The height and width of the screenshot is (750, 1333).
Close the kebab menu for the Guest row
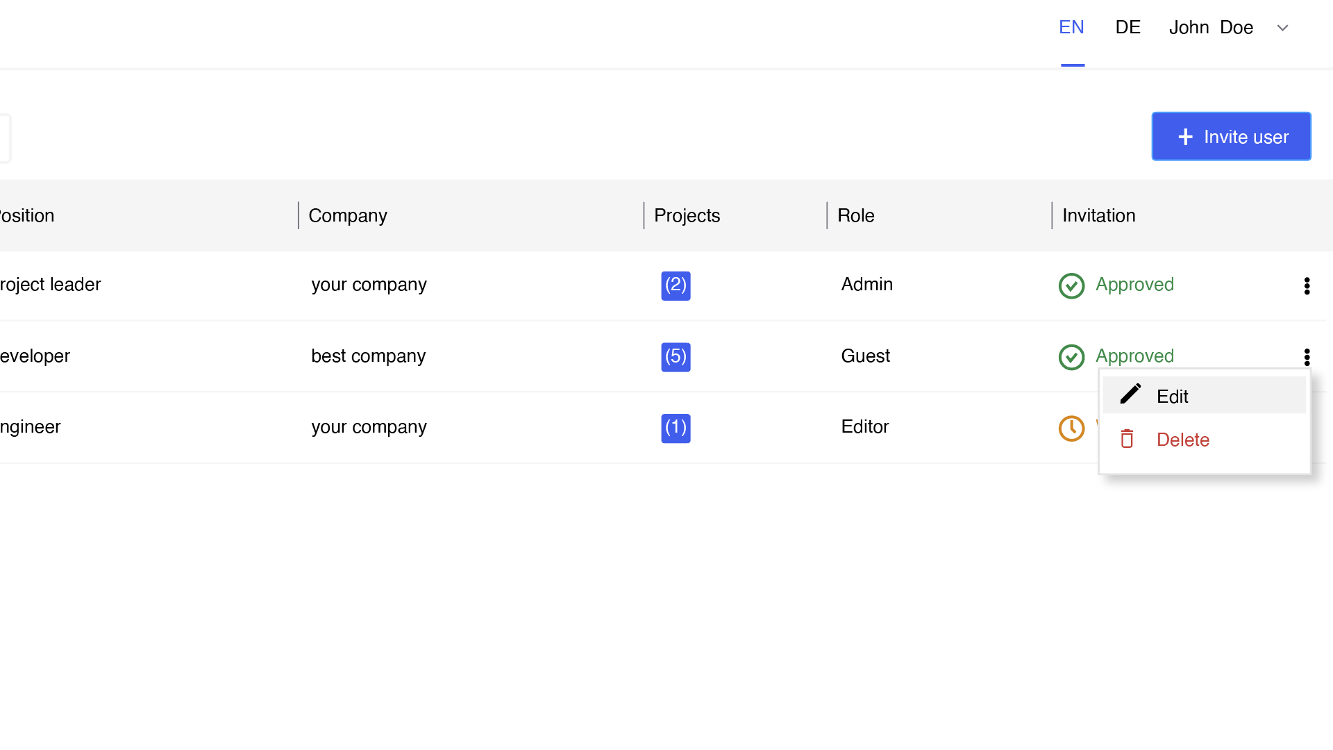click(1307, 357)
